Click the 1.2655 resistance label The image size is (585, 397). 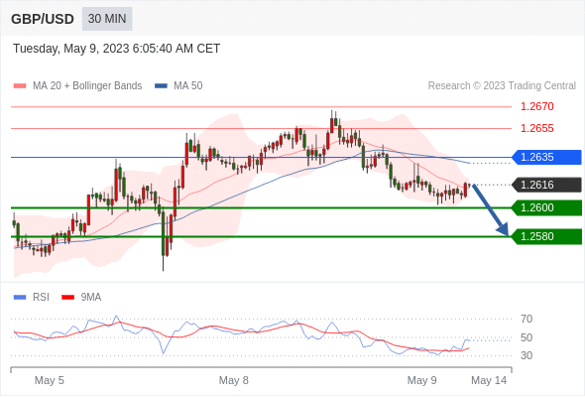(537, 128)
